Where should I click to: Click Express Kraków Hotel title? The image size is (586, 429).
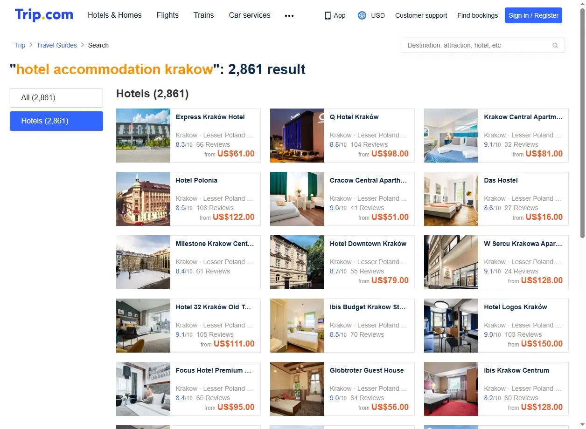click(210, 117)
